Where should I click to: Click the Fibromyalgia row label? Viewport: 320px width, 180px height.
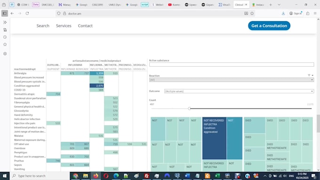22,102
